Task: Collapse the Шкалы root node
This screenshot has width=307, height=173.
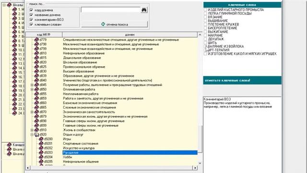Action: click(x=4, y=5)
